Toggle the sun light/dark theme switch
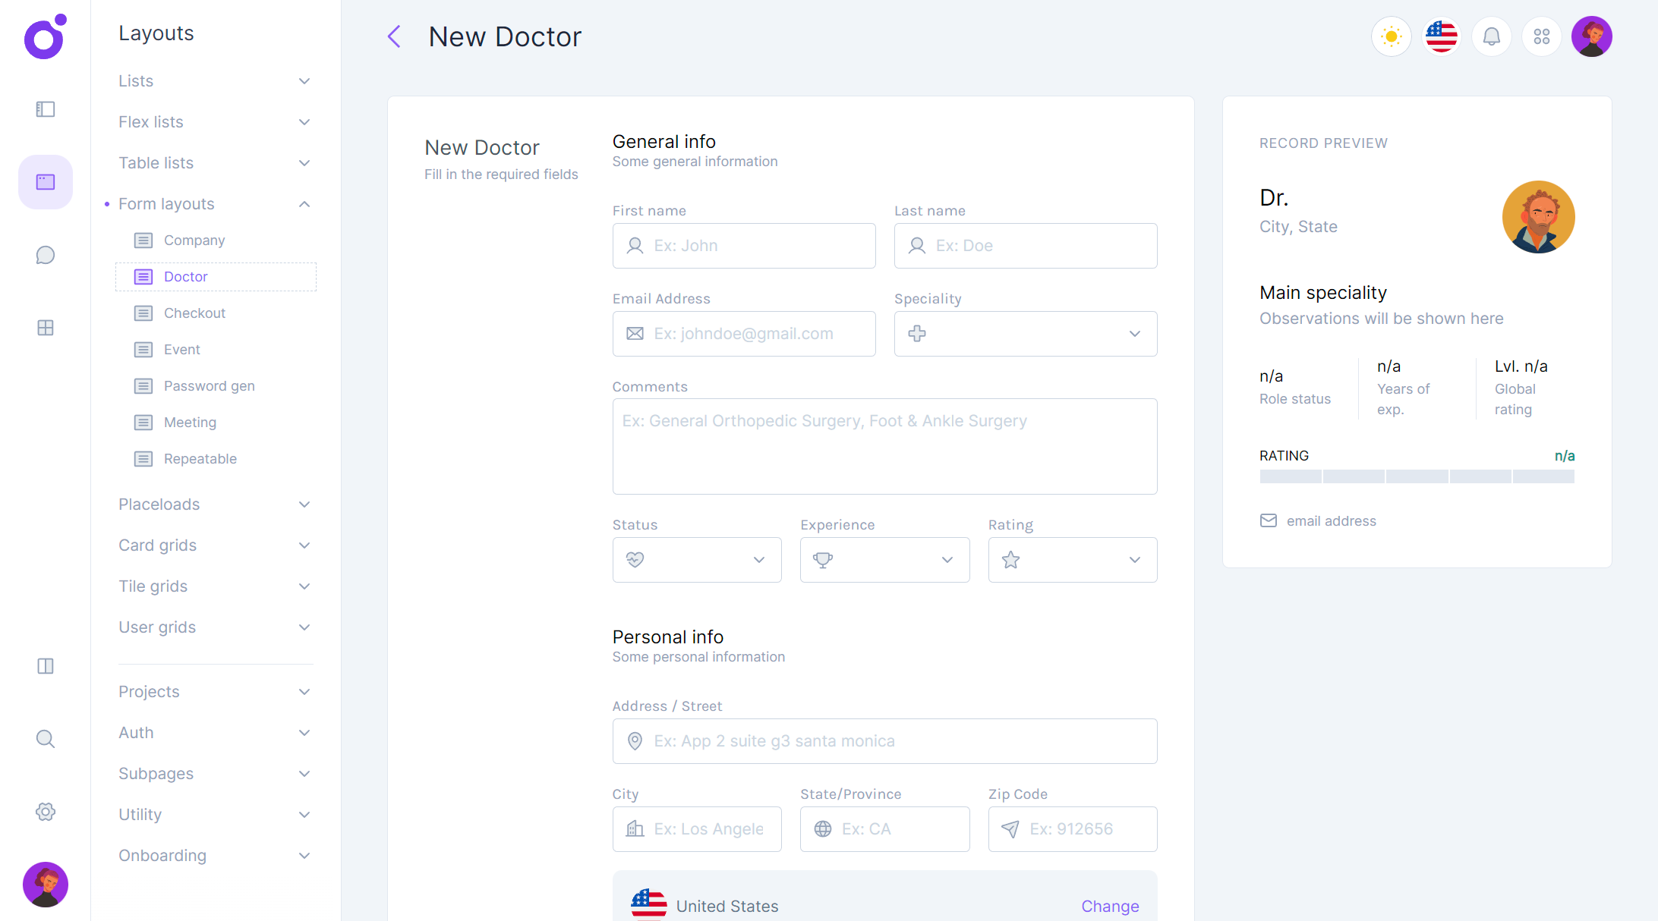 pos(1391,36)
